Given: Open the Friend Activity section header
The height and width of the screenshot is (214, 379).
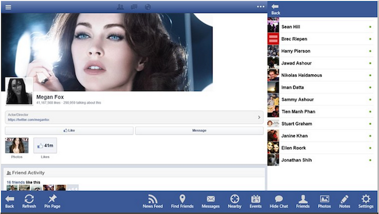Looking at the screenshot, I should [134, 173].
